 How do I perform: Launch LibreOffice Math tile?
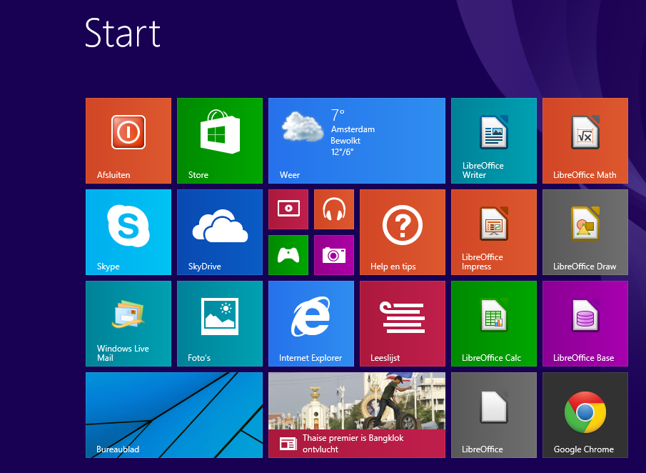[x=585, y=141]
